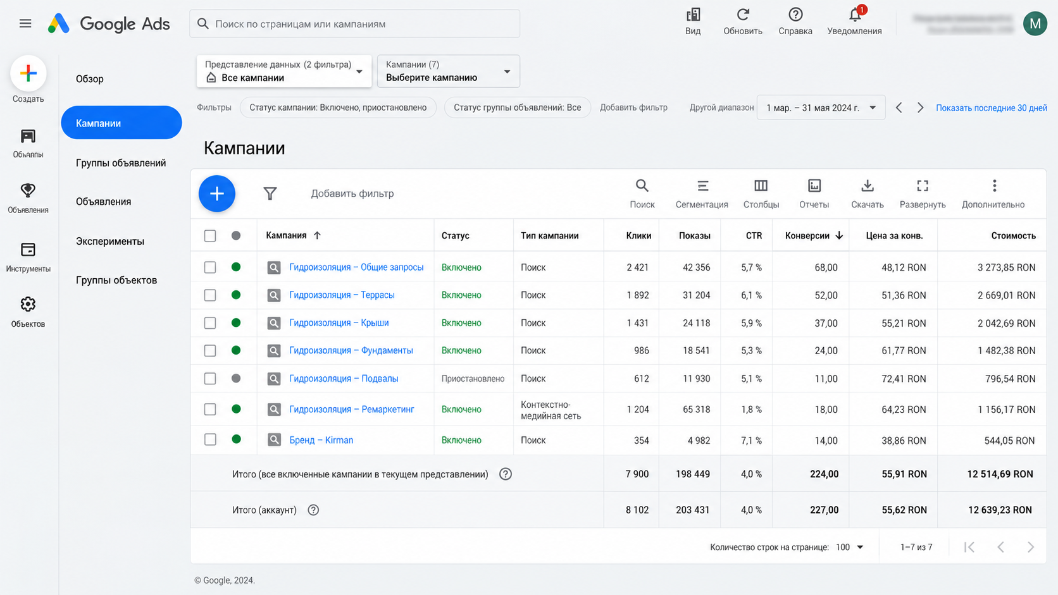
Task: Open status dot dropdown for Террасы campaign
Action: [x=236, y=295]
